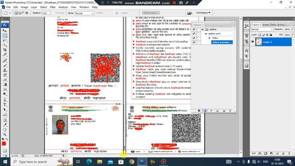Select the Eyedropper tool
This screenshot has height=166, width=295.
(5, 125)
